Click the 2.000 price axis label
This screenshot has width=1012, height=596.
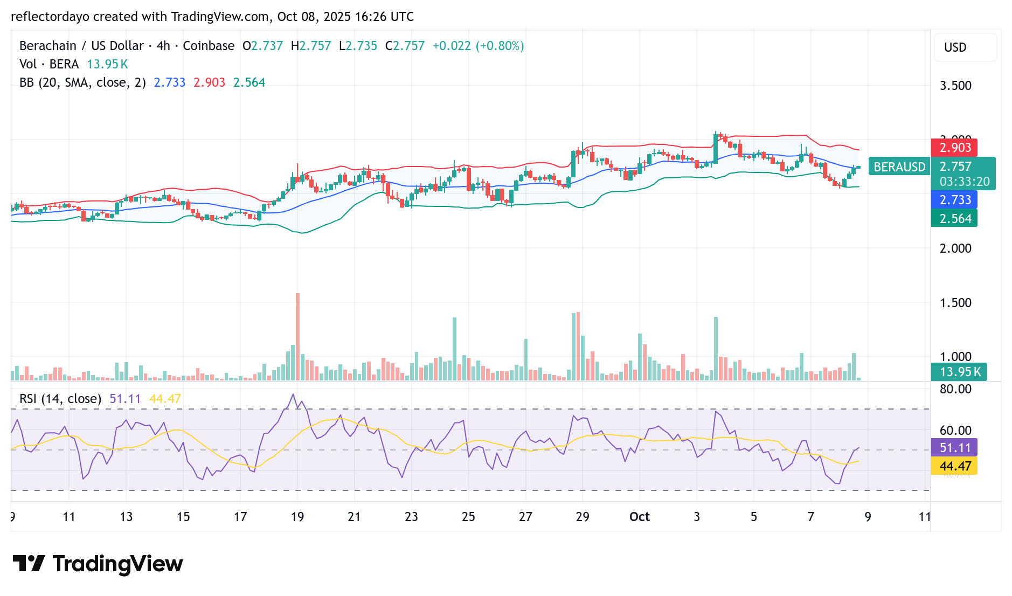pyautogui.click(x=955, y=248)
